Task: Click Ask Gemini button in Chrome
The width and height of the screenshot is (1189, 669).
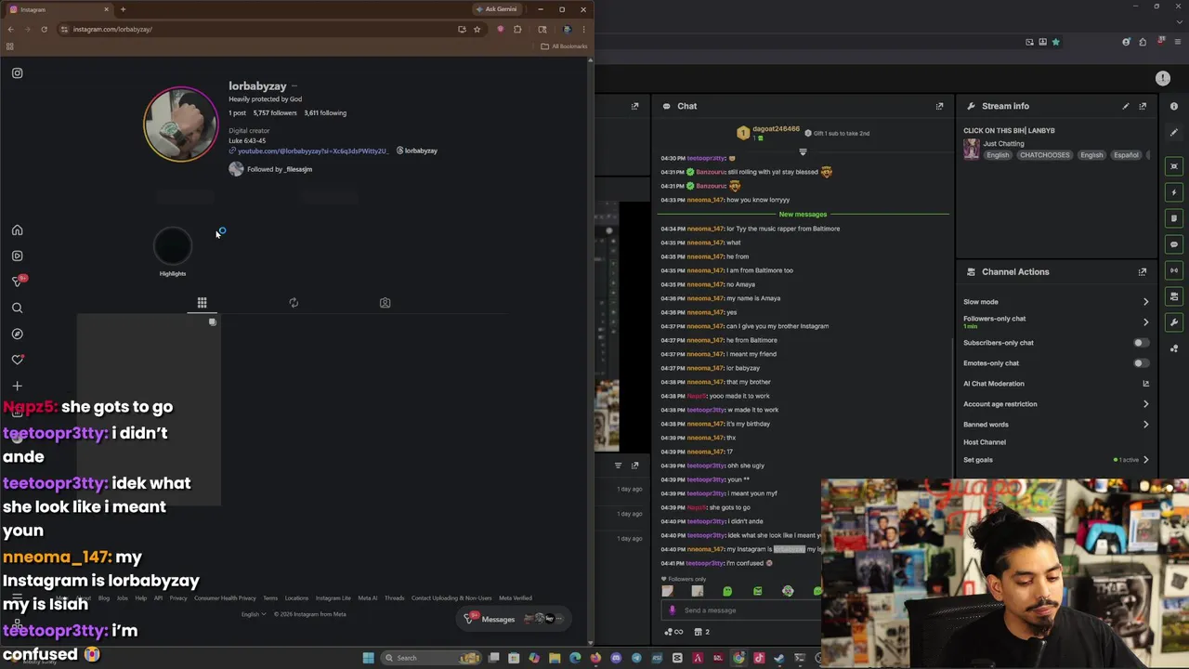Action: pos(496,9)
